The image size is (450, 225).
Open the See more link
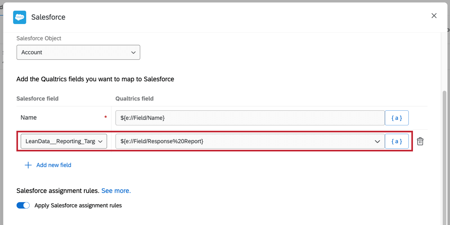coord(116,191)
